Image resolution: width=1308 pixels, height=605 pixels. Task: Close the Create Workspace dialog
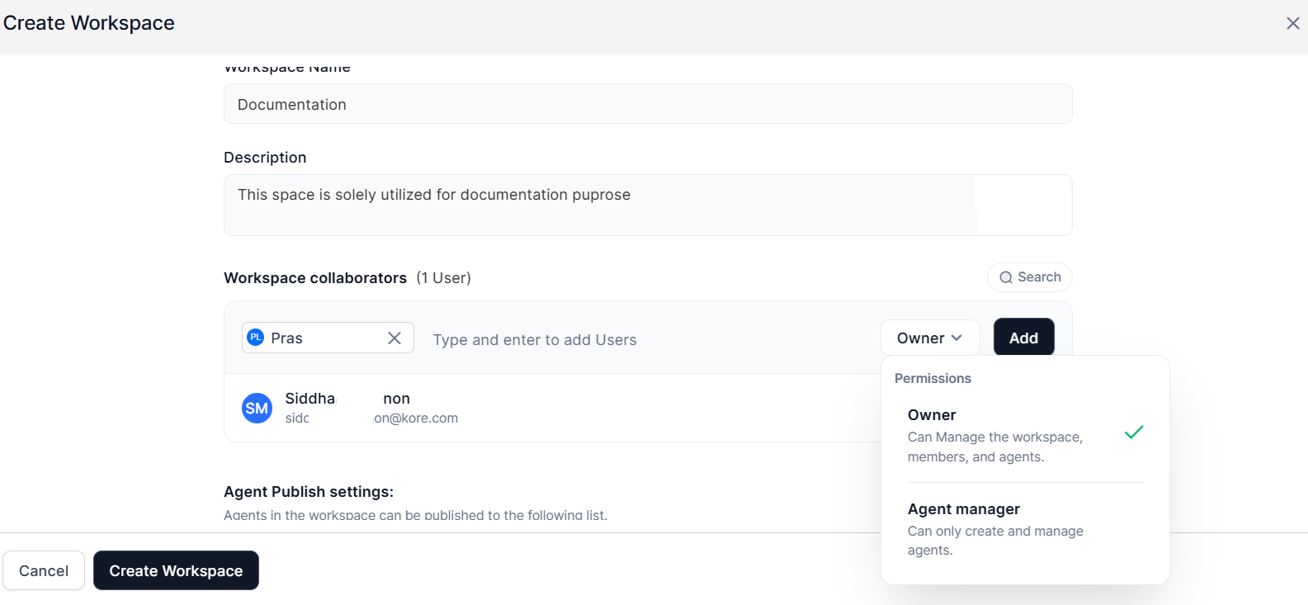(1292, 23)
